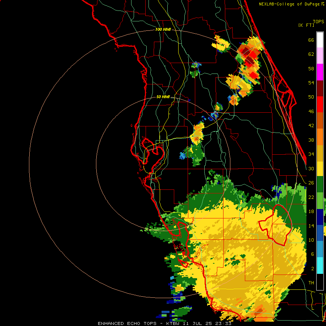326x326 pixels.
Task: Click the yellow 30 kft legend swatch
Action: coord(320,169)
